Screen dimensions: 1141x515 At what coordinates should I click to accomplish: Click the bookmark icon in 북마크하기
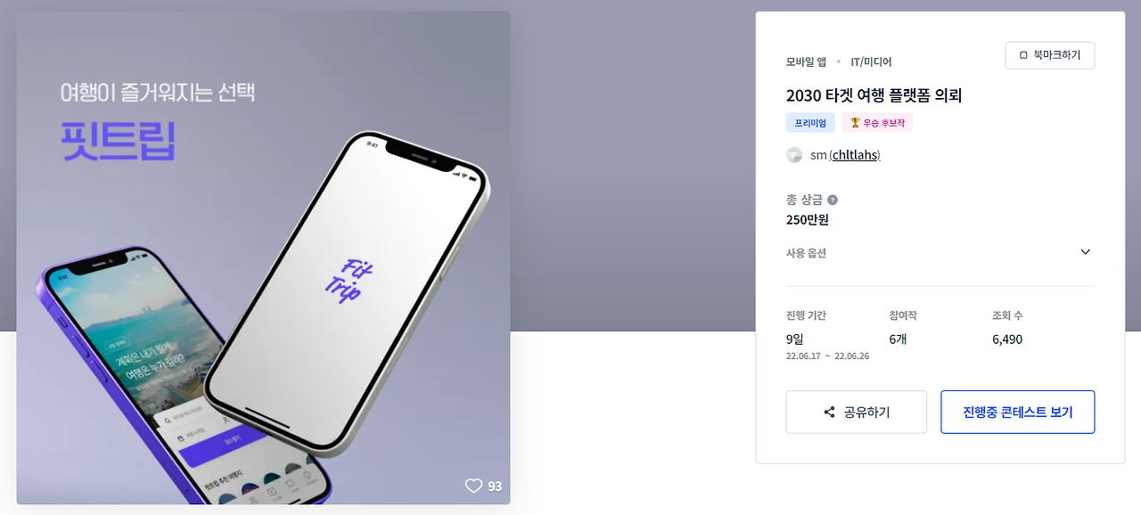tap(1023, 55)
